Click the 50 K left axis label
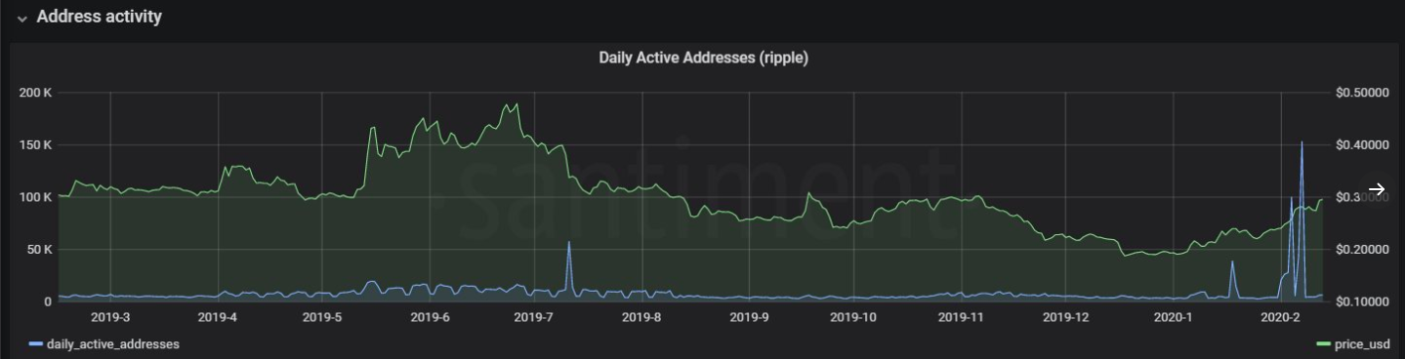Viewport: 1405px width, 359px height. tap(39, 250)
